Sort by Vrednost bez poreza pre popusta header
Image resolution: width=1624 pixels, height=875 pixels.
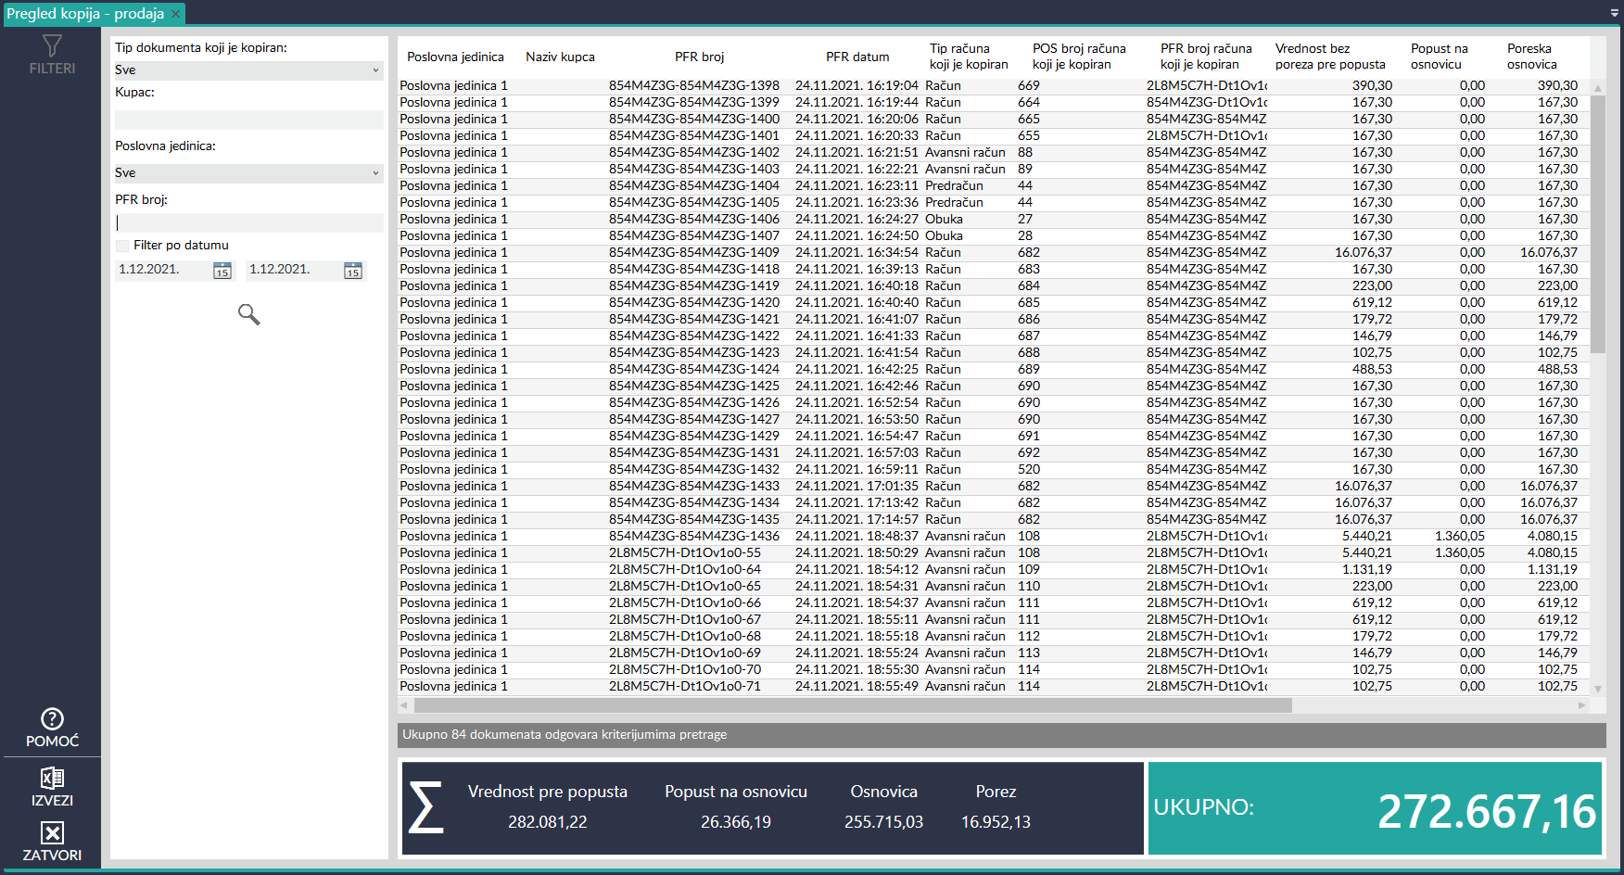coord(1330,57)
